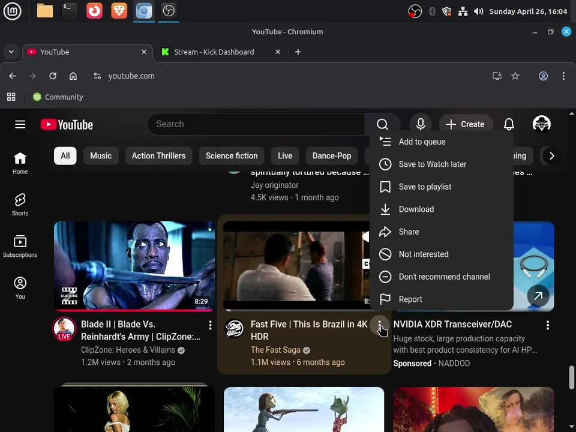
Task: Click The Fast Saga channel avatar
Action: 234,328
